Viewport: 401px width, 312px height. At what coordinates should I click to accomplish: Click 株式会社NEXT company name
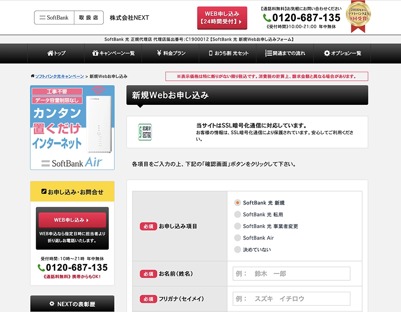[x=129, y=18]
